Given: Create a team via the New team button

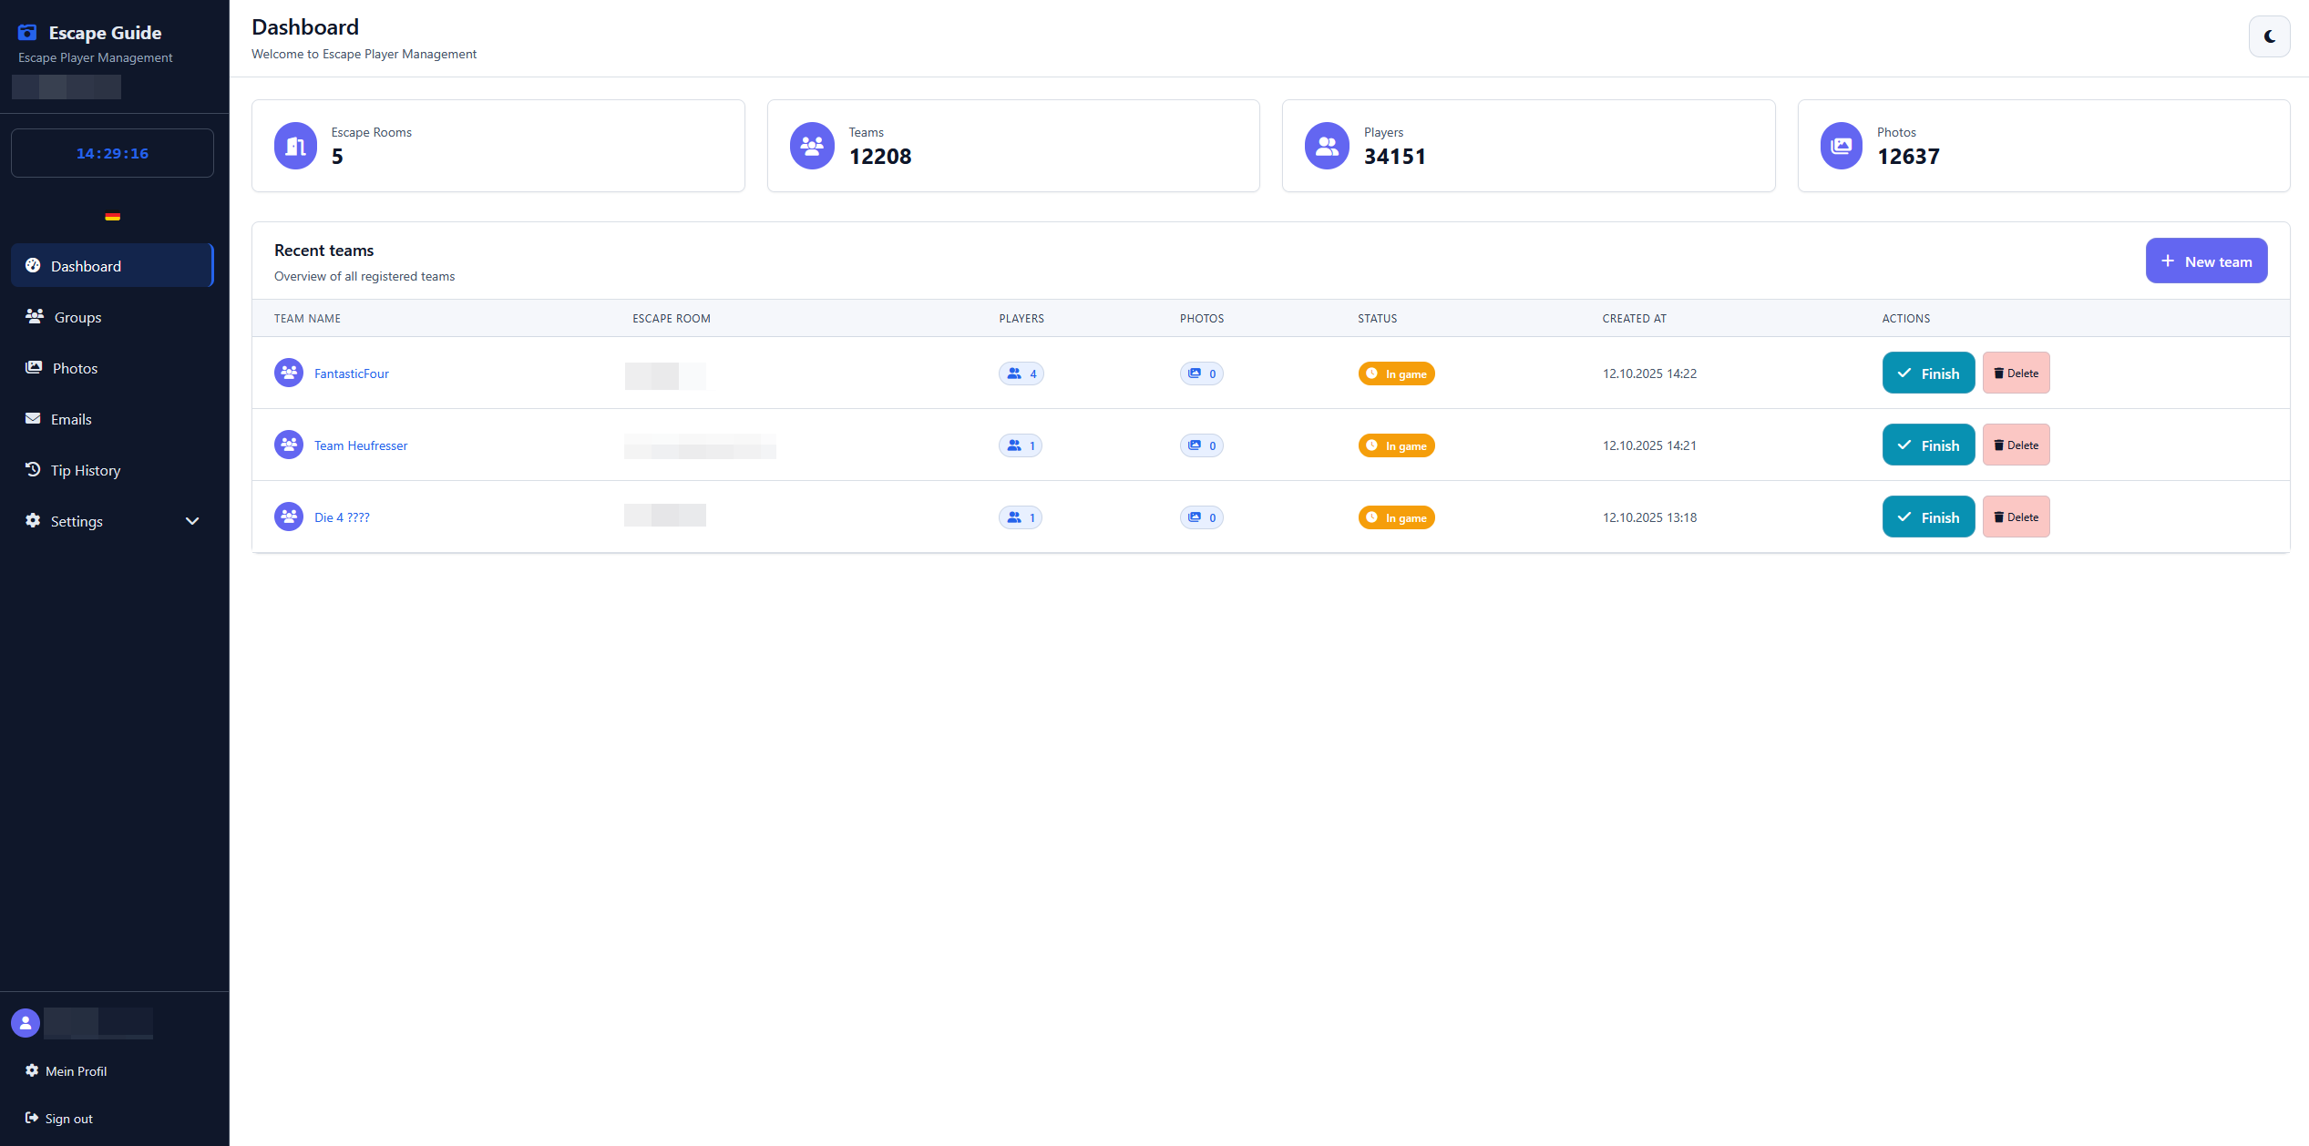Looking at the screenshot, I should click(2206, 261).
